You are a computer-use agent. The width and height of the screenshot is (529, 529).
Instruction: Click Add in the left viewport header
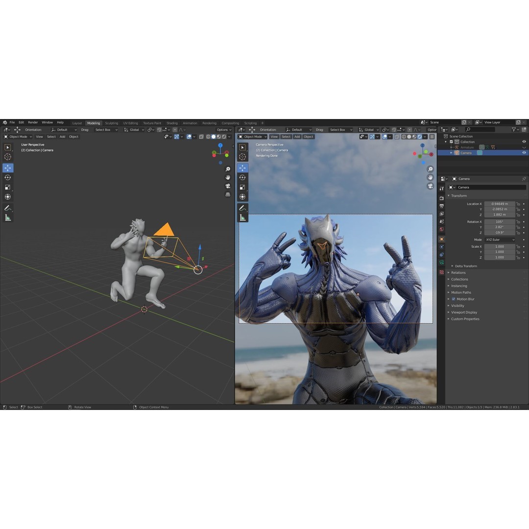pyautogui.click(x=62, y=137)
